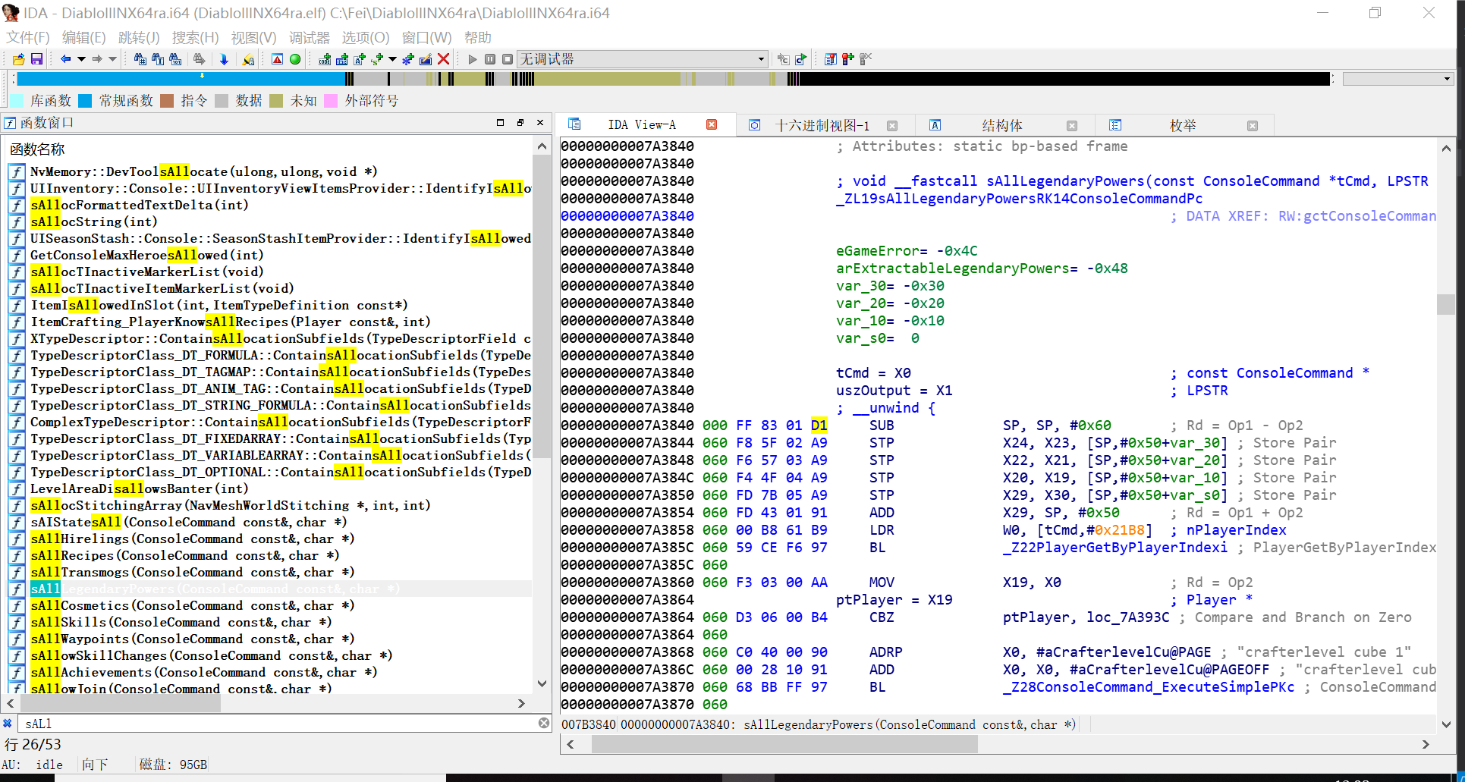Close the IDA View-A tab
The height and width of the screenshot is (782, 1465).
click(712, 125)
